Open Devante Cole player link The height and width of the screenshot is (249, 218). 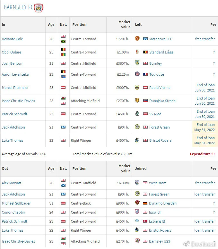(12, 39)
